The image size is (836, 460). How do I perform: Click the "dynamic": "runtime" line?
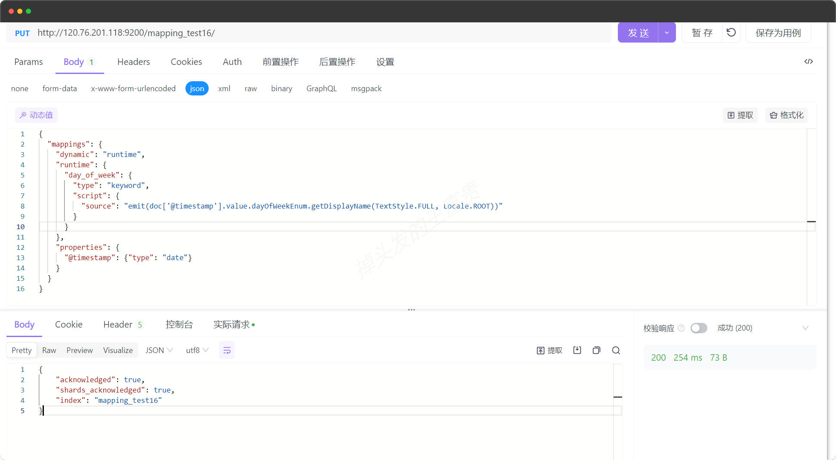100,154
